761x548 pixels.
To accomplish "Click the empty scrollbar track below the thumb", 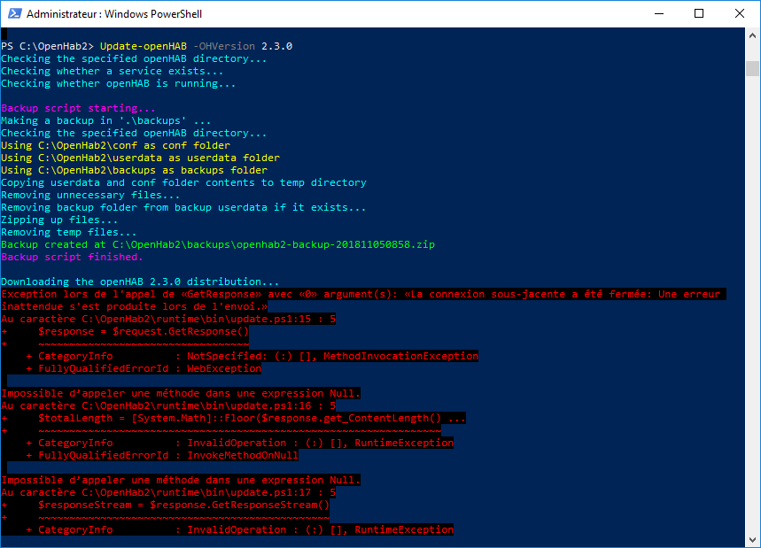I will coord(752,310).
